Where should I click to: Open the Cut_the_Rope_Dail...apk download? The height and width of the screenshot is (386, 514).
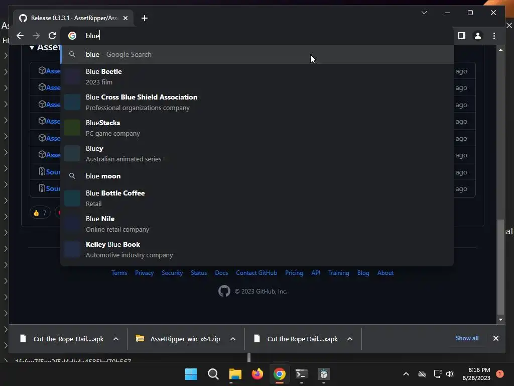pyautogui.click(x=62, y=339)
